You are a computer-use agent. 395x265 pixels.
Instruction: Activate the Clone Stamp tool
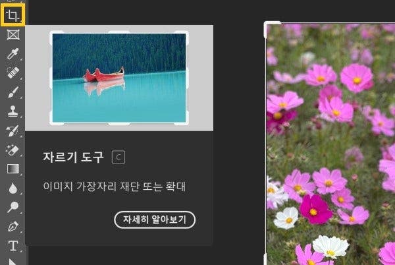tap(13, 111)
